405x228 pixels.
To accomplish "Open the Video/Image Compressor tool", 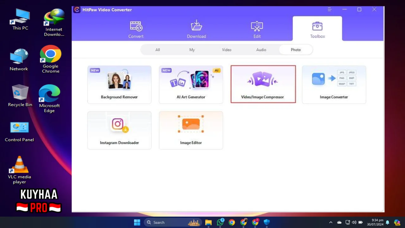I will point(263,84).
